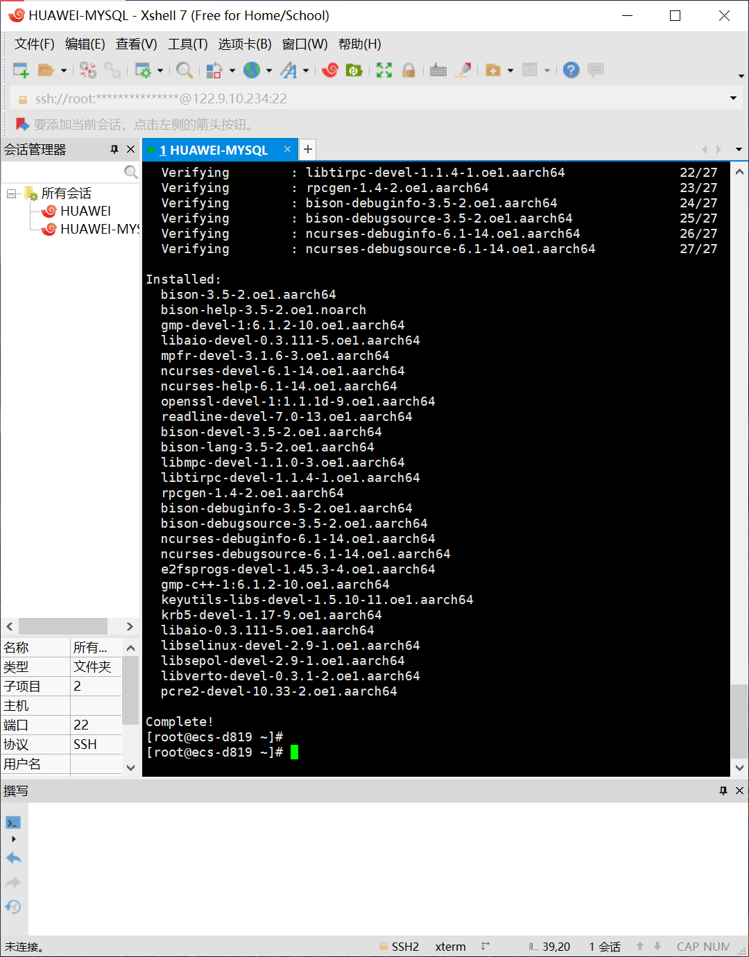Click the Disconnect toolbar icon
This screenshot has height=957, width=749.
point(88,70)
